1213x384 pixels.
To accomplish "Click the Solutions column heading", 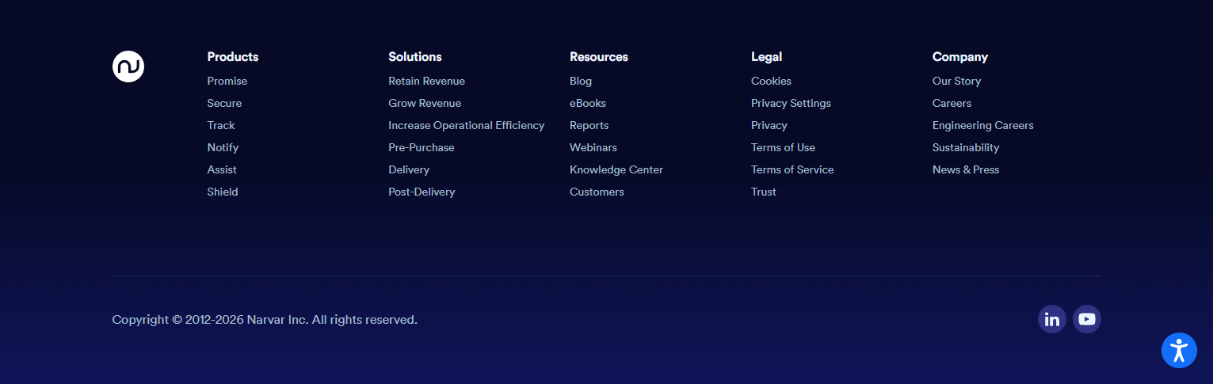I will (415, 57).
